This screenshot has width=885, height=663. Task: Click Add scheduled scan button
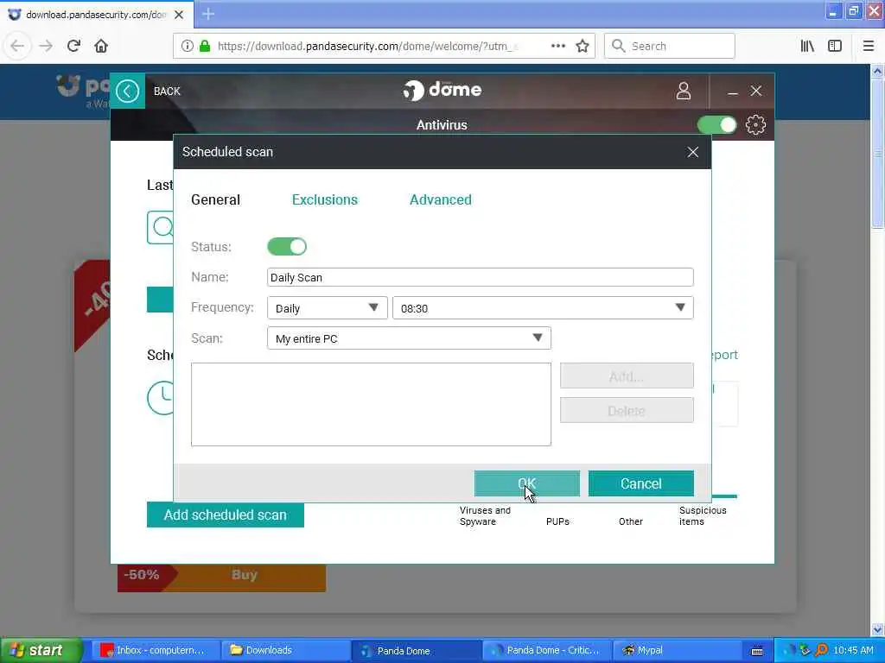click(x=226, y=515)
